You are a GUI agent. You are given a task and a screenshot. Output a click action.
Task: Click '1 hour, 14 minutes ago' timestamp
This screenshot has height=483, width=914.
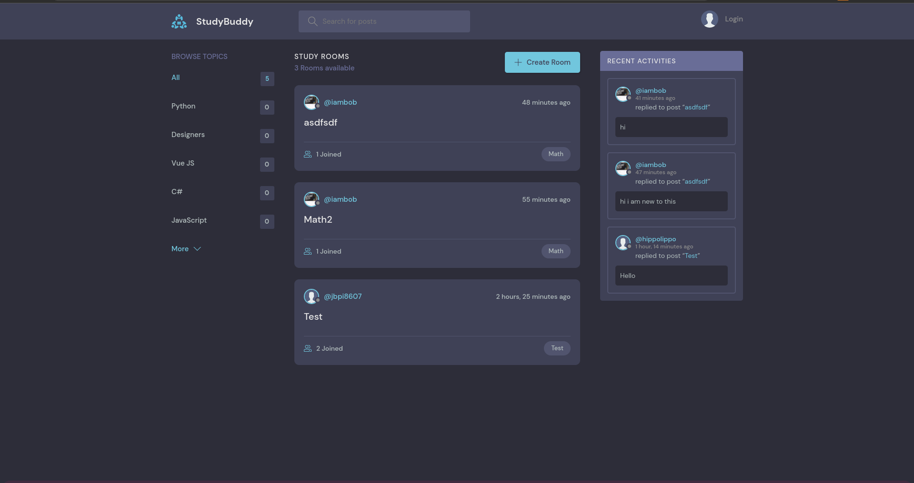[x=664, y=246]
